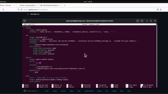The height and width of the screenshot is (94, 168).
Task: Click the GitHub logo in footer
Action: pyautogui.click(x=25, y=91)
